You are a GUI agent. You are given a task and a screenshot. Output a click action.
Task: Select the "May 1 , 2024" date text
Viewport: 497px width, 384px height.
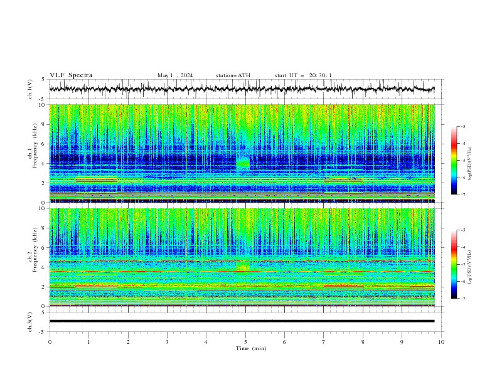175,75
